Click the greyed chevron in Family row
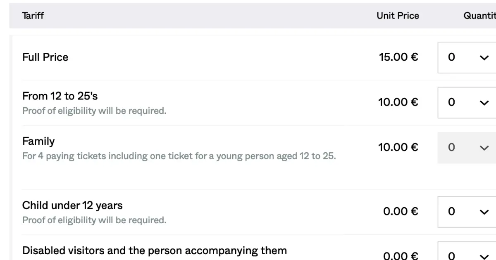The width and height of the screenshot is (496, 260). pos(484,148)
